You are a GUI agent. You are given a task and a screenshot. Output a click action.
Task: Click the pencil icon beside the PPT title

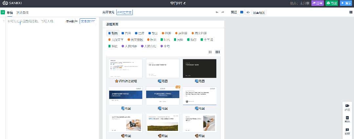(185, 3)
